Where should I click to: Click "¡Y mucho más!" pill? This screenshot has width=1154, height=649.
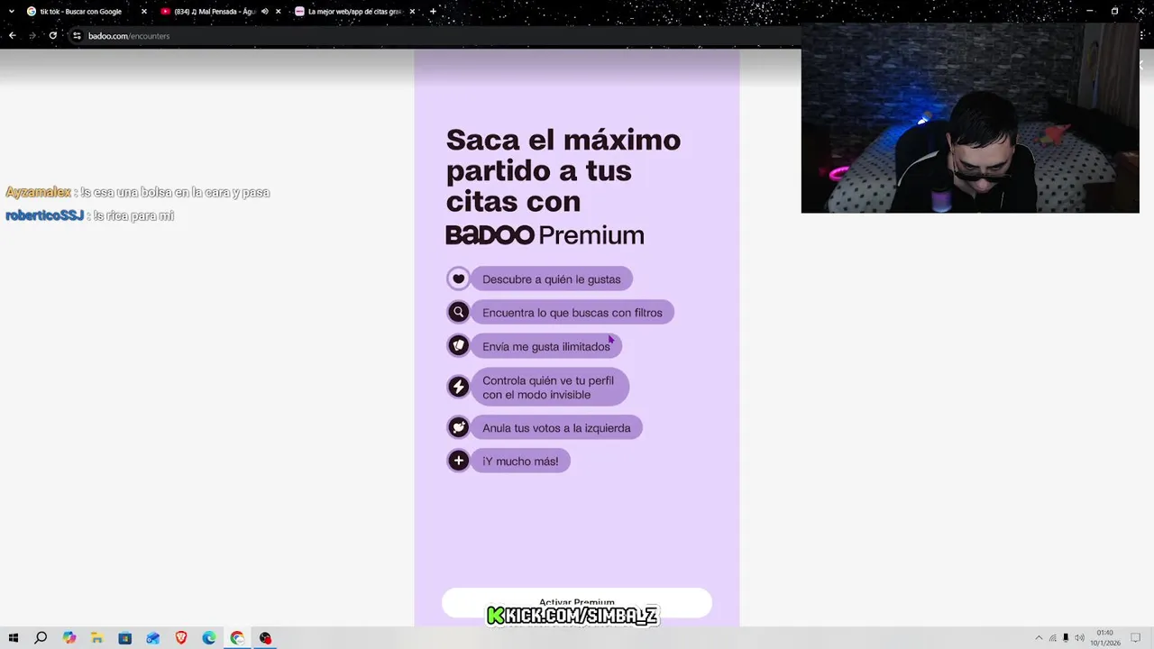tap(520, 461)
